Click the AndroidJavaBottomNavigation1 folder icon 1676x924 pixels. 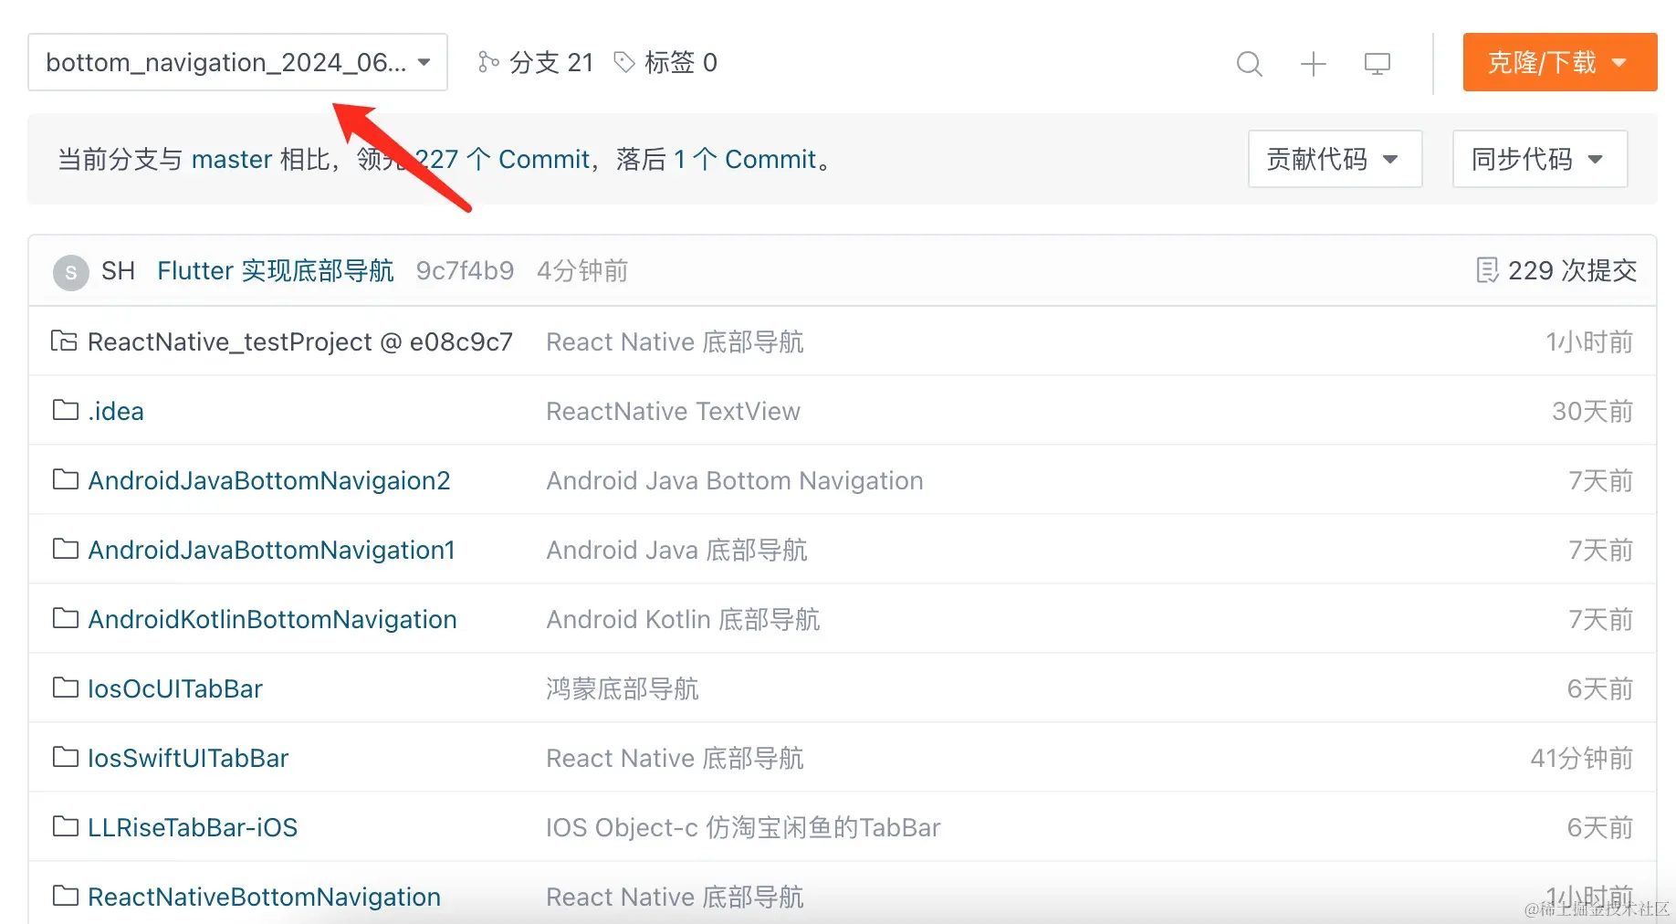[65, 549]
